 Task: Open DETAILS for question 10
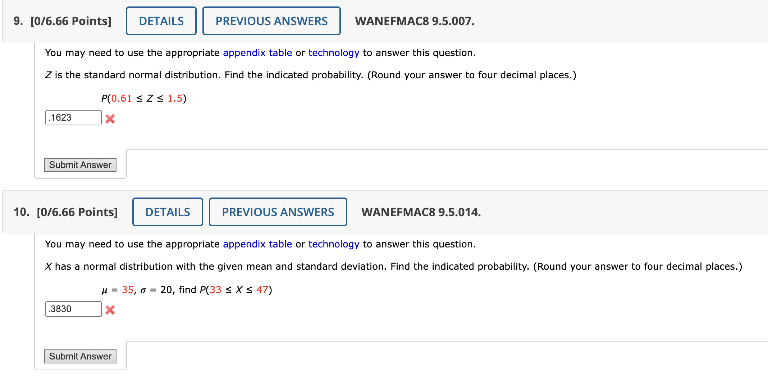point(168,212)
